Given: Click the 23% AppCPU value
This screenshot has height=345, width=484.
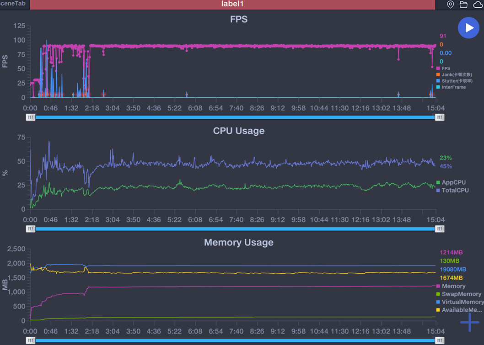Looking at the screenshot, I should click(446, 158).
